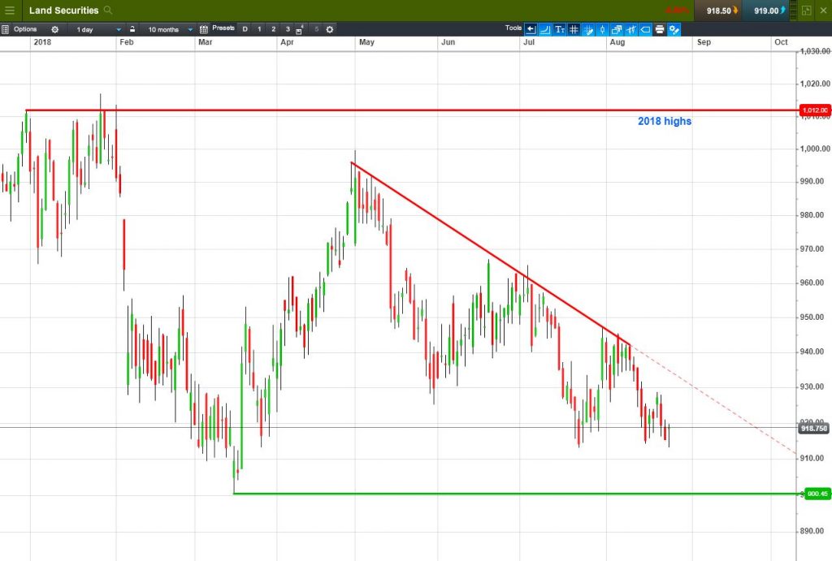Image resolution: width=832 pixels, height=561 pixels.
Task: Click the 918.50 sell price button
Action: point(718,11)
